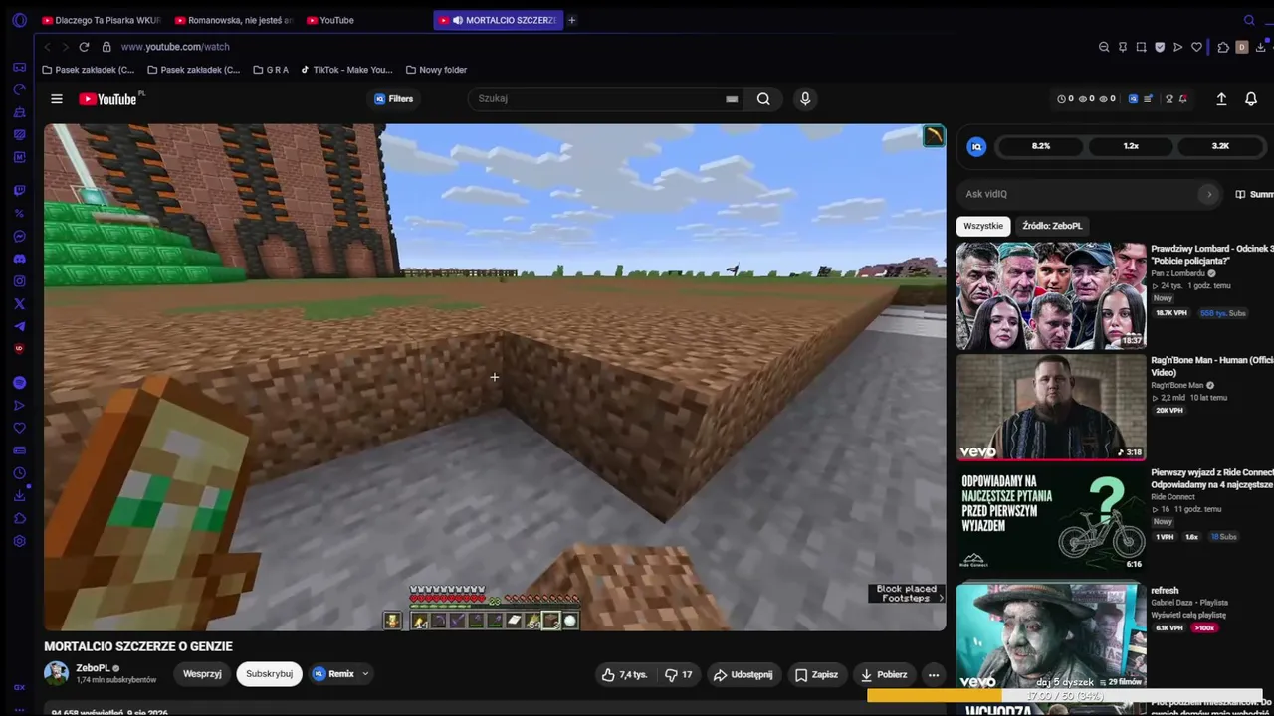Switch to the 'Romanowska, nie jesteś' tab

[233, 20]
